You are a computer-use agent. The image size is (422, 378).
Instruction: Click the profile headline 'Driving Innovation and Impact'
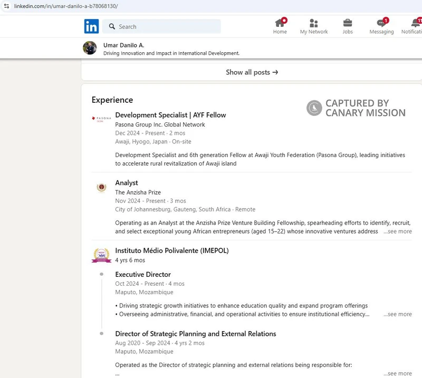[171, 53]
